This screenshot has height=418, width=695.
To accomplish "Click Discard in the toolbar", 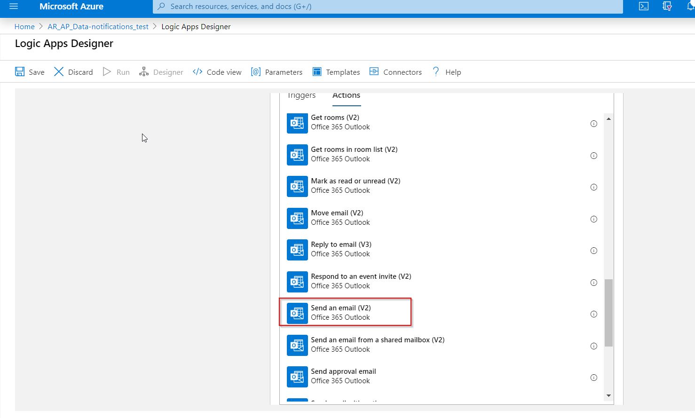I will tap(73, 72).
